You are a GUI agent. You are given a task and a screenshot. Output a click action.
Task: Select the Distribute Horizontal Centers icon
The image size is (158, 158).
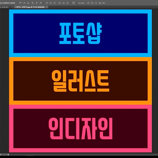(64, 3)
